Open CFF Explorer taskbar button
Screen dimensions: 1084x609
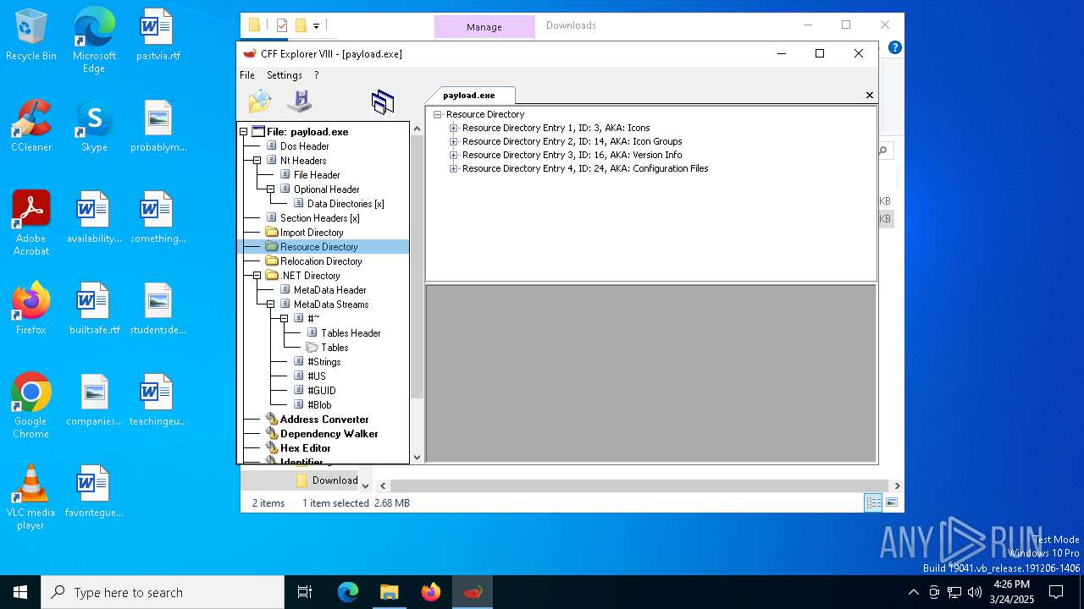473,592
